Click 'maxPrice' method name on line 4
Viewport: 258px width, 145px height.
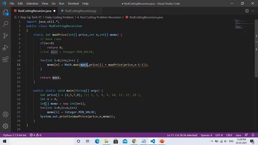59,35
